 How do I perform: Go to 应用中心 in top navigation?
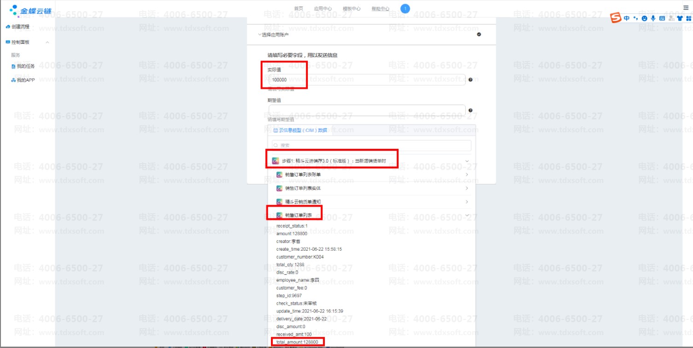coord(323,9)
